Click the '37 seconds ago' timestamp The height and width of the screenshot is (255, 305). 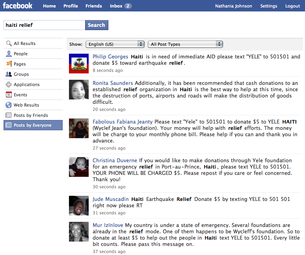(x=109, y=251)
